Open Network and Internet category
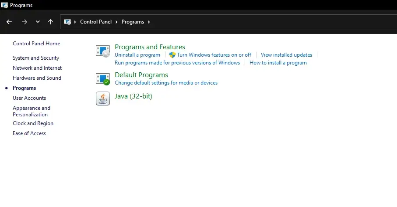 37,68
